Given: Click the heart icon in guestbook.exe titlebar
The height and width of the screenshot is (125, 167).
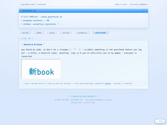Looking at the screenshot, I should (x=21, y=10).
